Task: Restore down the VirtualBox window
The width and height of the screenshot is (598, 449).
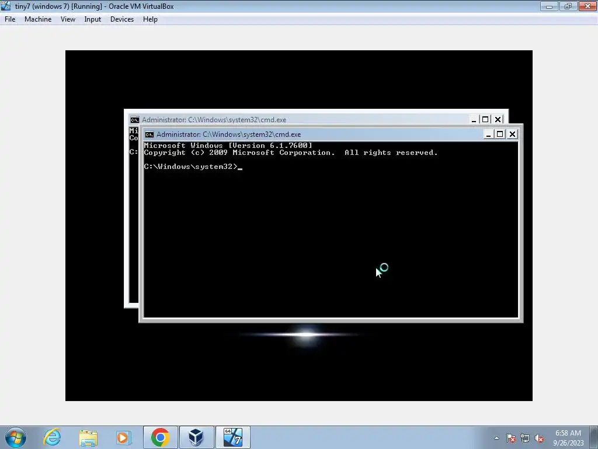Action: coord(568,6)
